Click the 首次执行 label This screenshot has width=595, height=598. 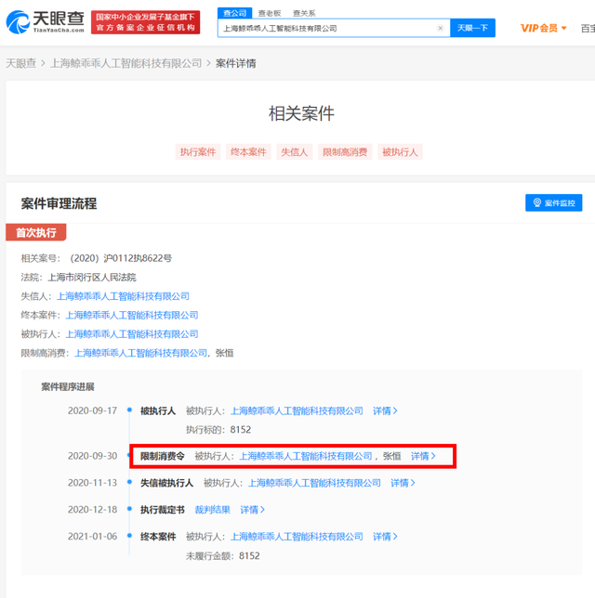36,232
